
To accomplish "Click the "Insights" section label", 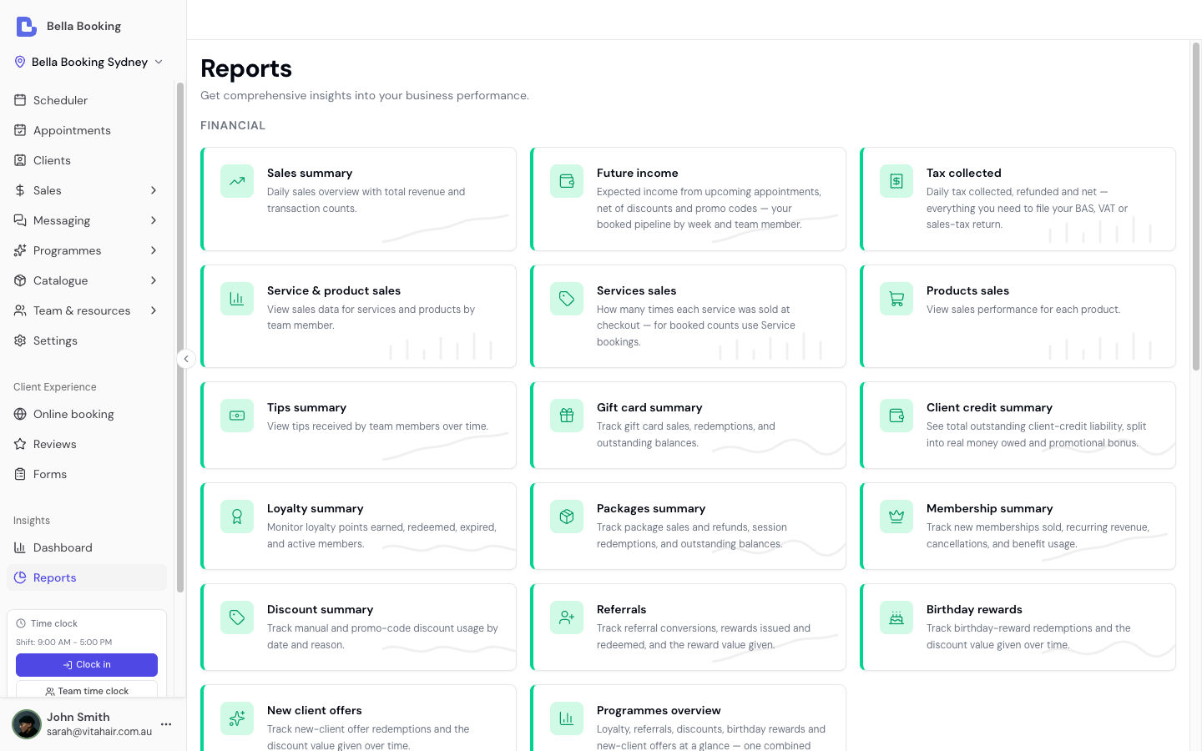I will 32,521.
